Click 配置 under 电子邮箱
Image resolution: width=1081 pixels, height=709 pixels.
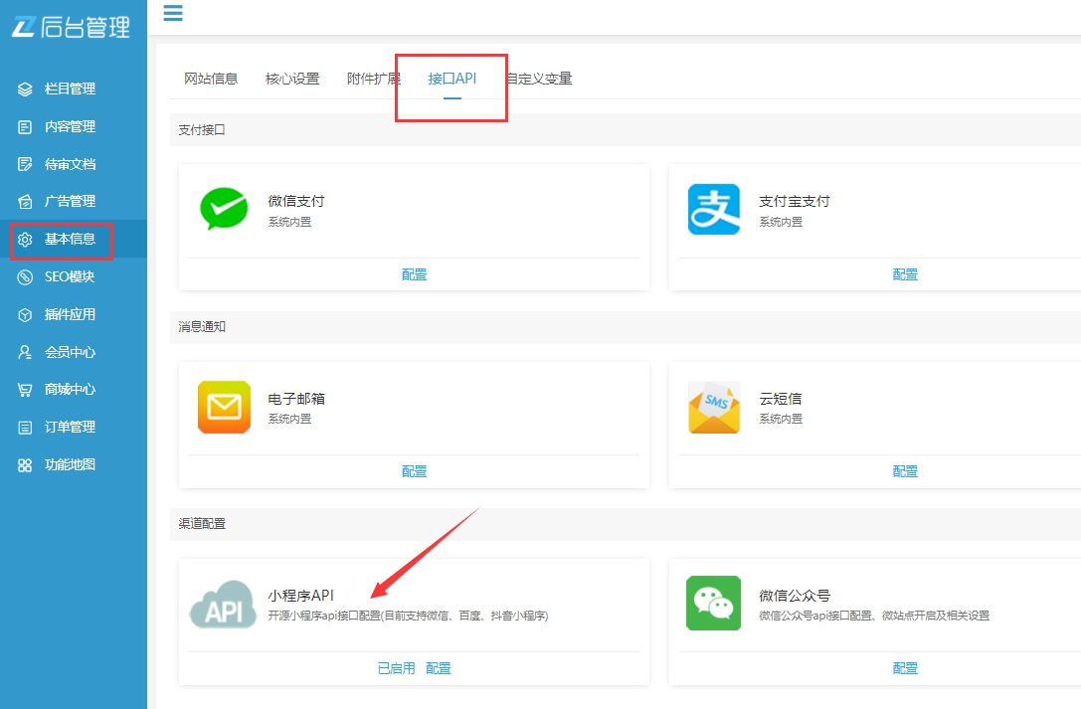coord(415,471)
